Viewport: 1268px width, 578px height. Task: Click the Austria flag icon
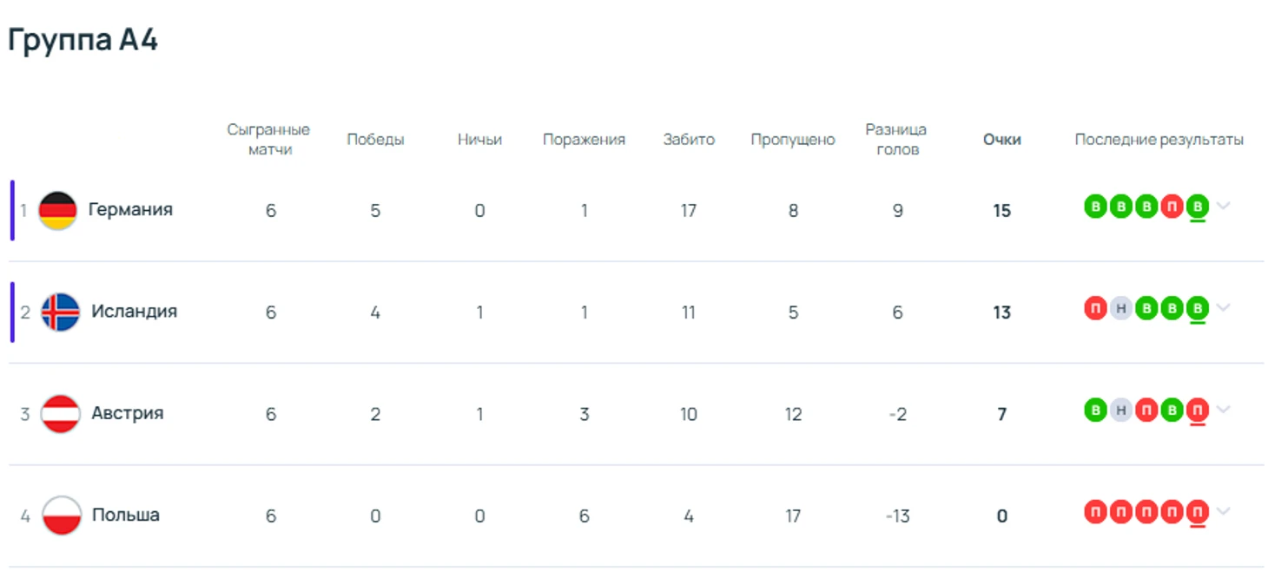click(x=60, y=414)
